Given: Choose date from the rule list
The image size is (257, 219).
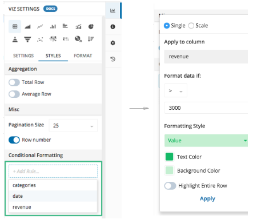Looking at the screenshot, I should (53, 196).
